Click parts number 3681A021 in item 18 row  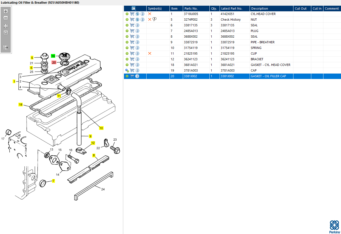(191, 65)
